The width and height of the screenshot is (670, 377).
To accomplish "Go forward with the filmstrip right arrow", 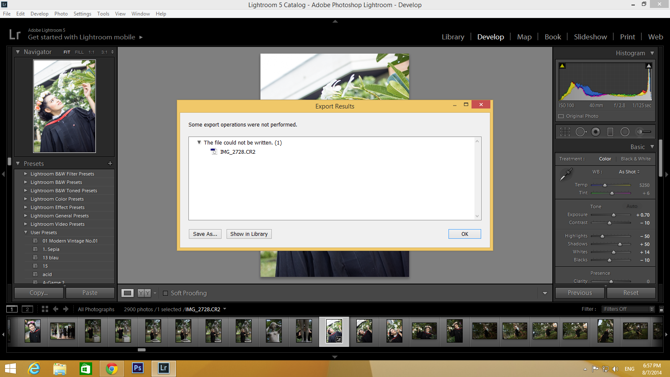I will click(x=66, y=309).
